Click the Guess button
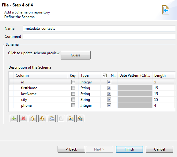 coord(76,55)
